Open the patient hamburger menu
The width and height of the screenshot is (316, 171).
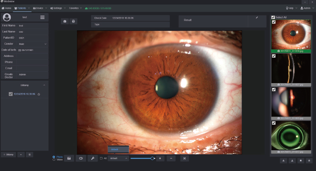pos(42,17)
